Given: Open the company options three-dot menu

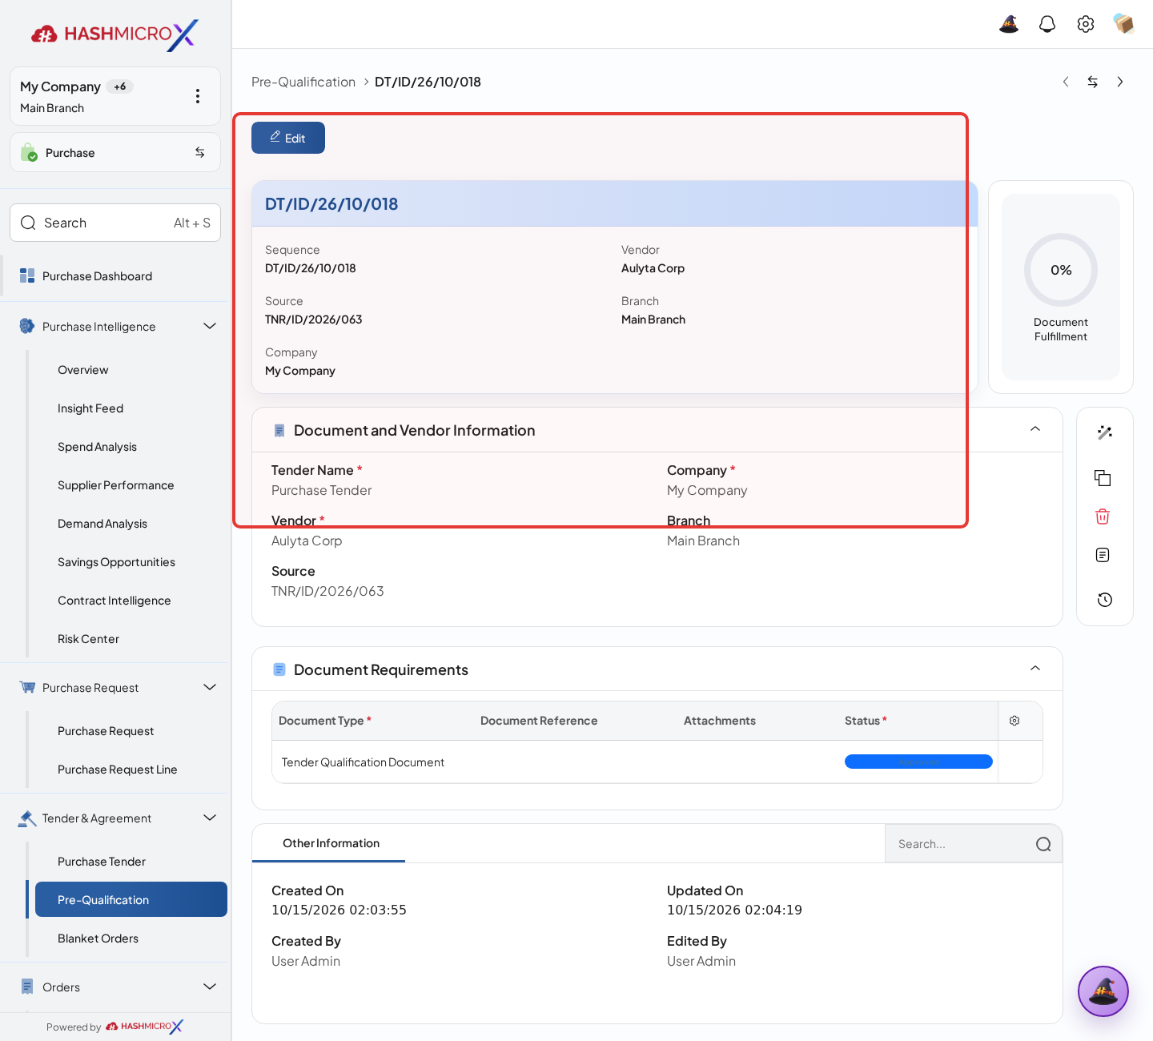Looking at the screenshot, I should pyautogui.click(x=198, y=96).
